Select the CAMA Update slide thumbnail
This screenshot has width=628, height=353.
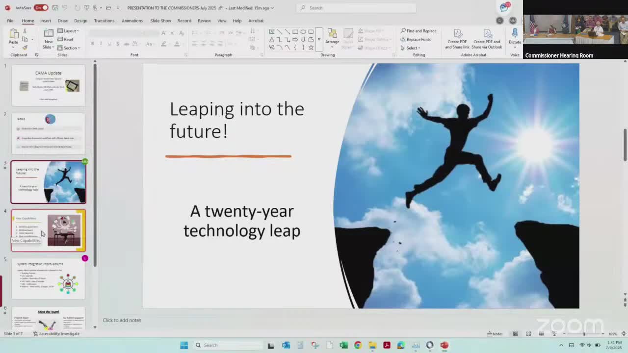[49, 85]
